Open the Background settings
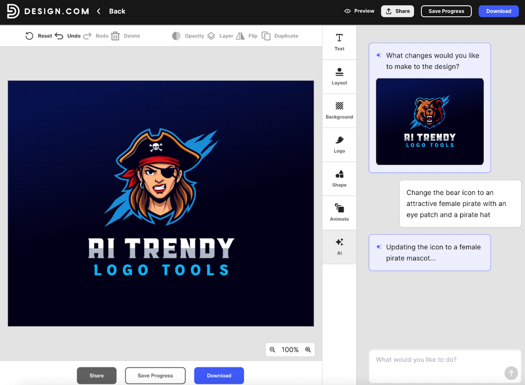Image resolution: width=525 pixels, height=385 pixels. 339,110
